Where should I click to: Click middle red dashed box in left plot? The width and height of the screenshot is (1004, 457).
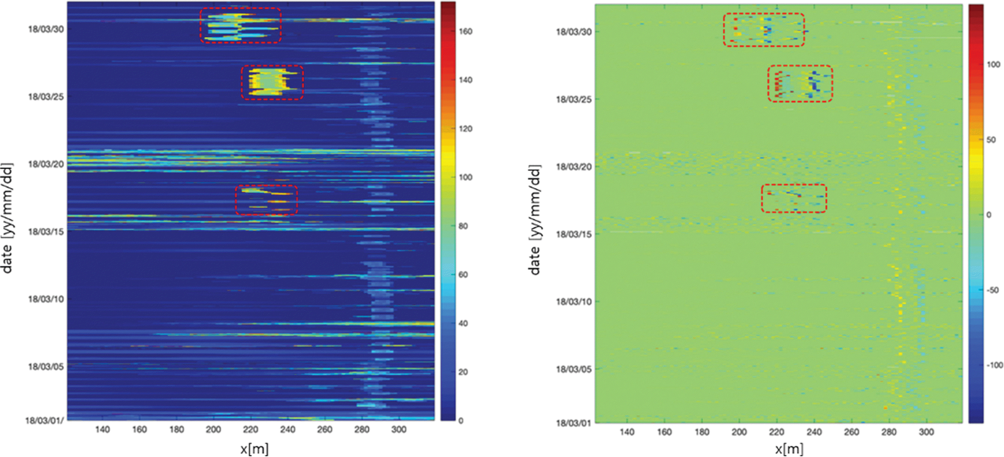(272, 82)
